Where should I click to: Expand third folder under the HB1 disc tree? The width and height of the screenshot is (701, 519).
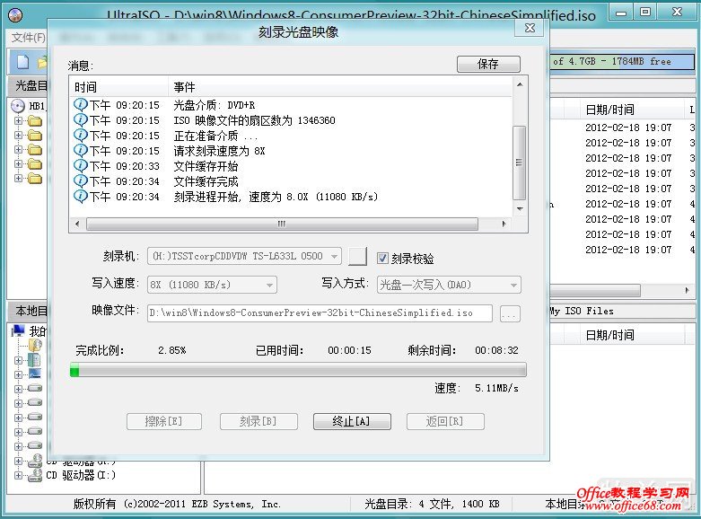18,149
